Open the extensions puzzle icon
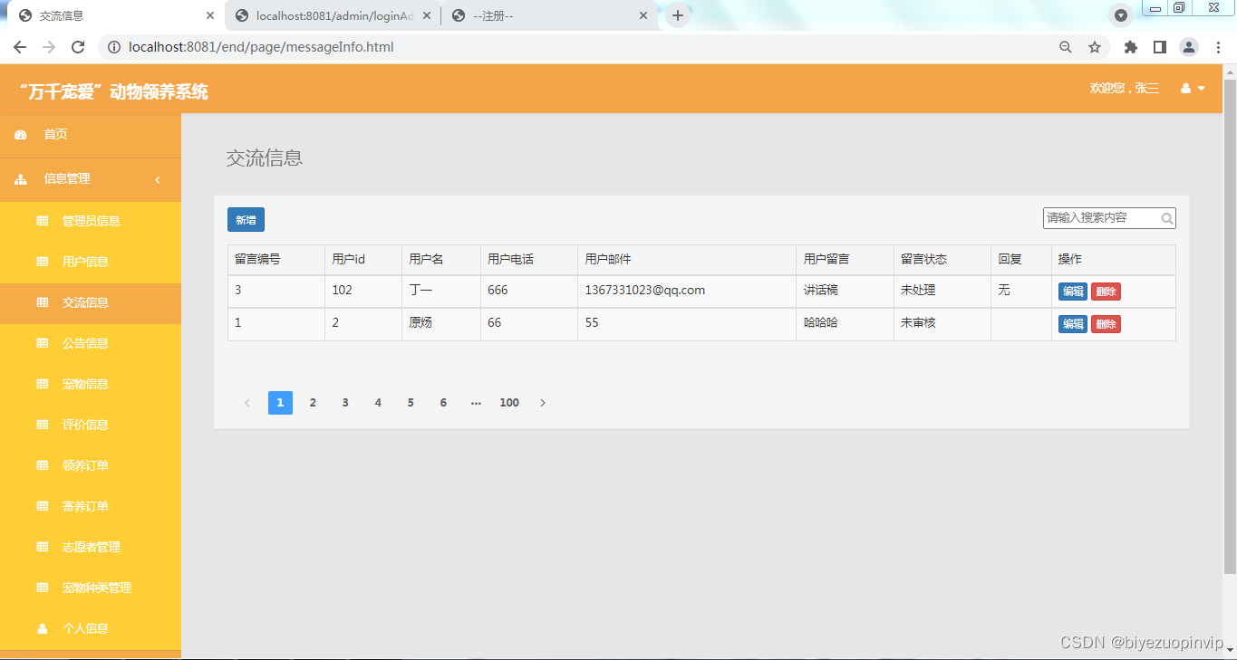The width and height of the screenshot is (1237, 660). click(1130, 47)
